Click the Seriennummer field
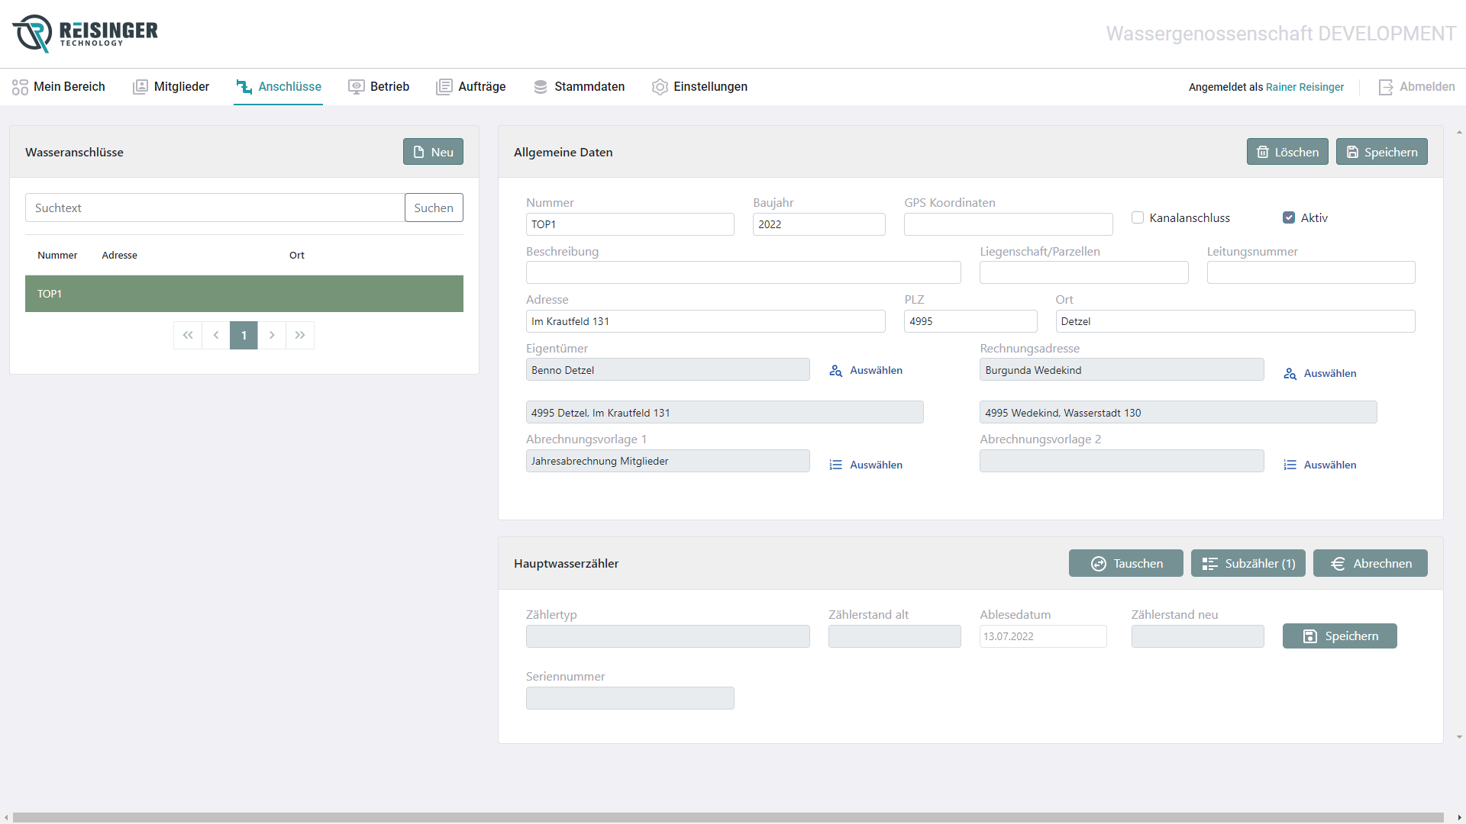This screenshot has width=1466, height=824. point(630,698)
